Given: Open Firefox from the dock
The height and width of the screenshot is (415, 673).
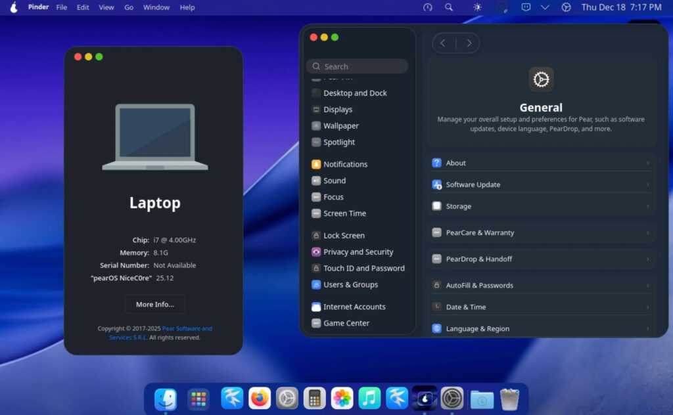Looking at the screenshot, I should coord(260,398).
